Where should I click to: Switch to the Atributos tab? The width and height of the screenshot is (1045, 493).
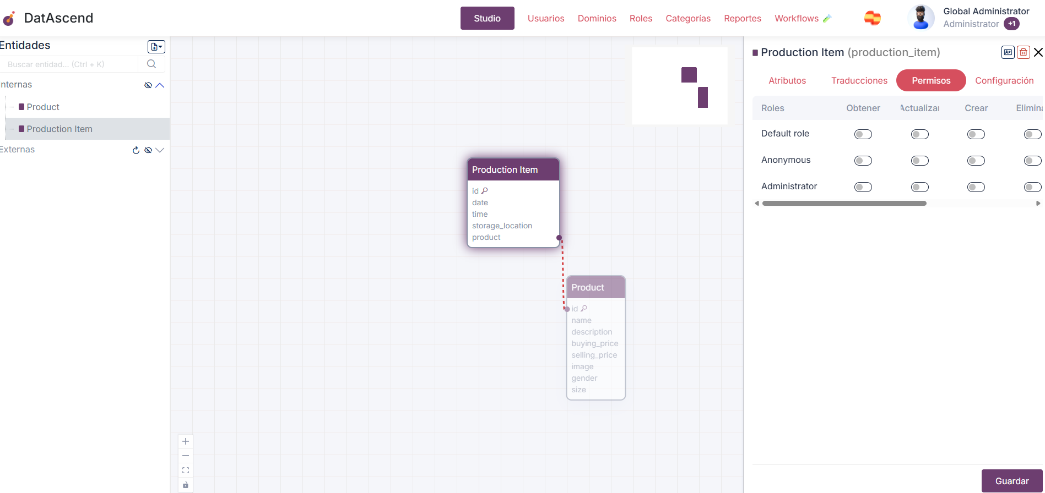[x=787, y=80]
